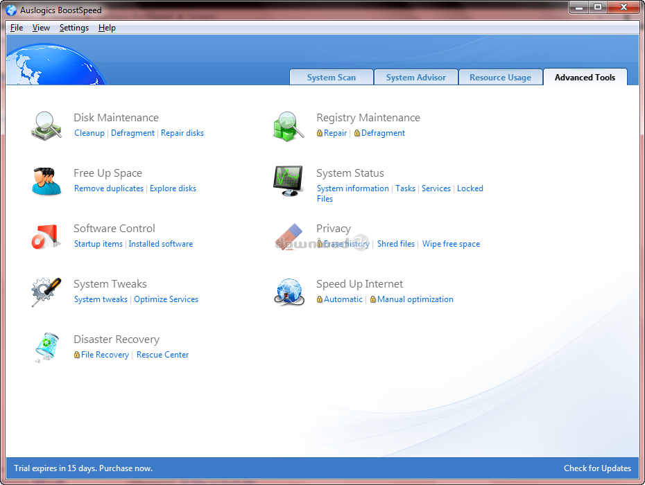The image size is (645, 485).
Task: Open the Startup items manager
Action: 98,244
